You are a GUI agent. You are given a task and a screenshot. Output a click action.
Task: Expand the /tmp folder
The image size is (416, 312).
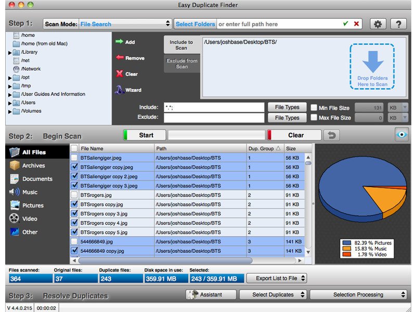pyautogui.click(x=10, y=86)
